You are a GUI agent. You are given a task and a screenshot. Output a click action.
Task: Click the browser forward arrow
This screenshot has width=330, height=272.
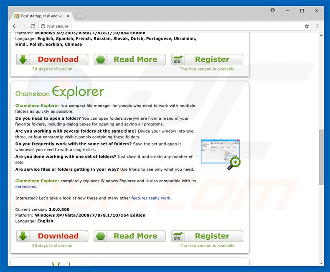click(24, 26)
